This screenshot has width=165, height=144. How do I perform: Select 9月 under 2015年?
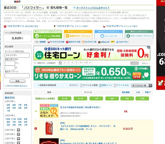coord(8,105)
